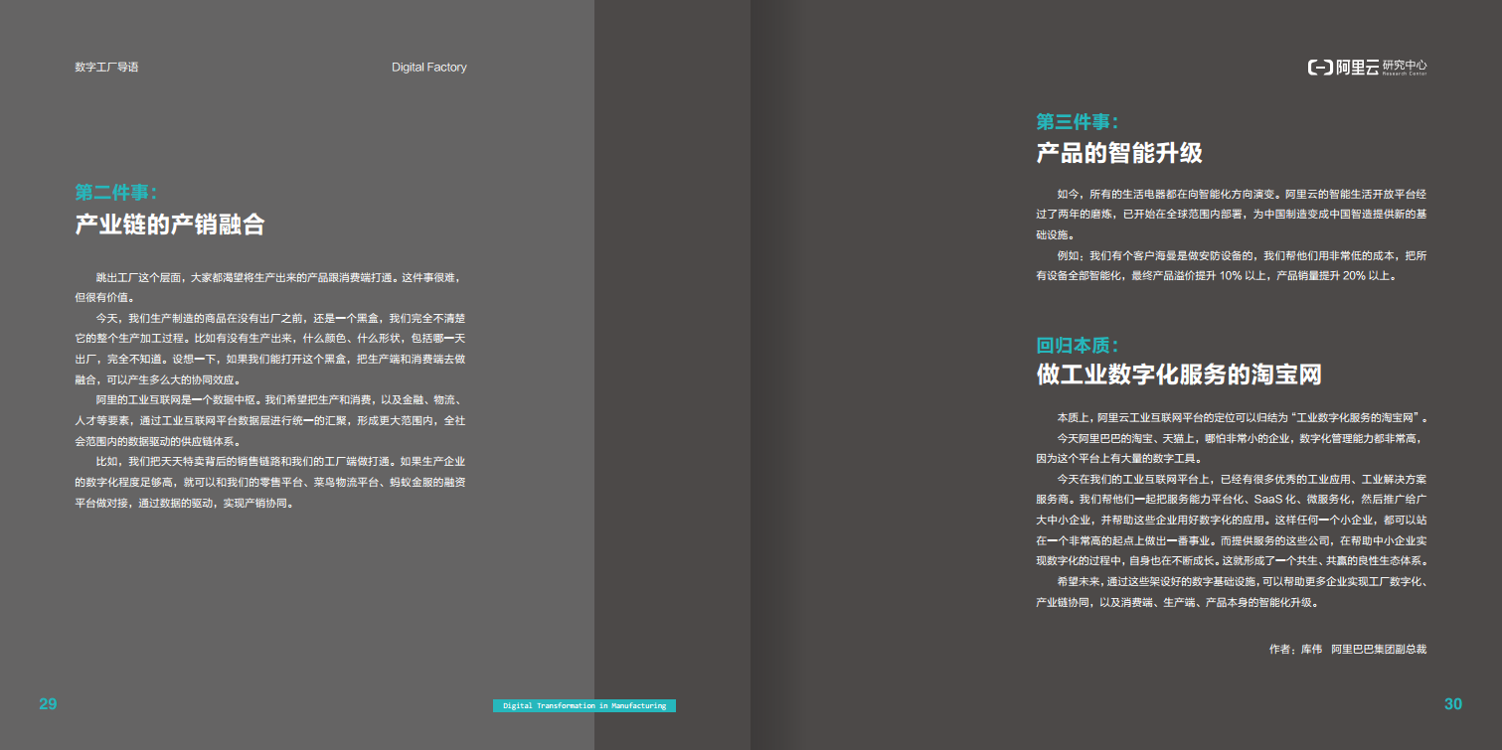The height and width of the screenshot is (750, 1502).
Task: Click the author credit 库伟 阿里巴巴集团副总裁
Action: (1347, 649)
